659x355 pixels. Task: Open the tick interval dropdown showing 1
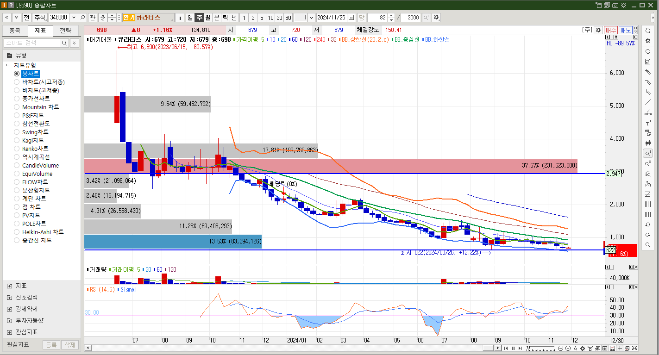click(311, 18)
